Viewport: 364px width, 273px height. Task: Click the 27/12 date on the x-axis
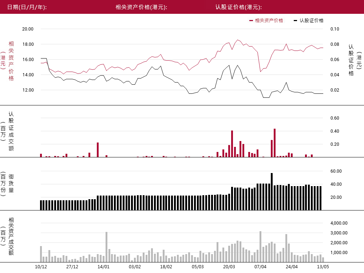click(72, 267)
